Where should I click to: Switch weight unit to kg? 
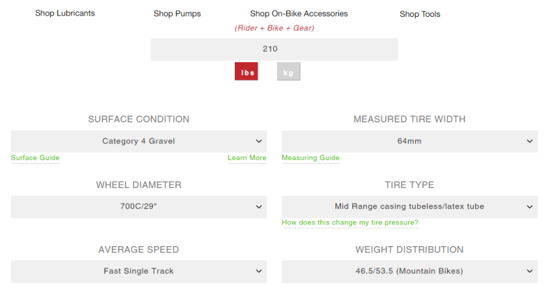tap(288, 72)
